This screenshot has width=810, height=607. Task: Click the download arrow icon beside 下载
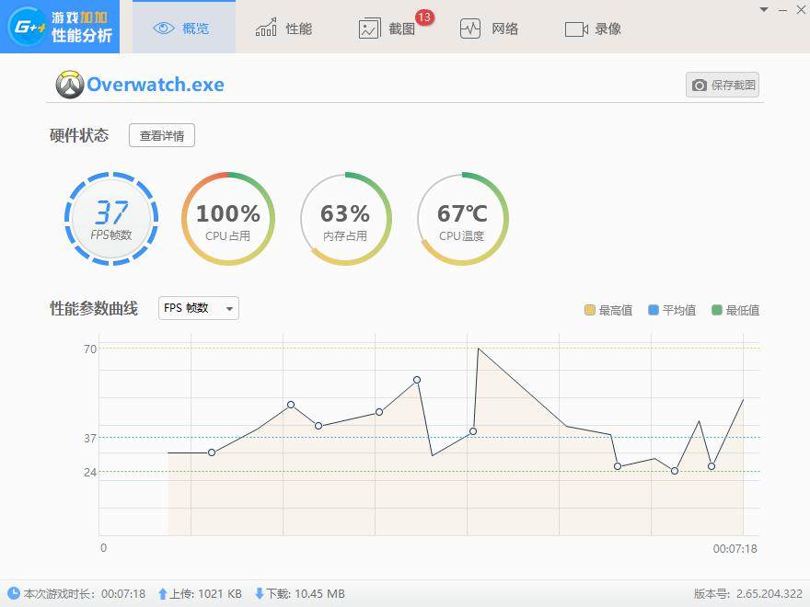[259, 594]
